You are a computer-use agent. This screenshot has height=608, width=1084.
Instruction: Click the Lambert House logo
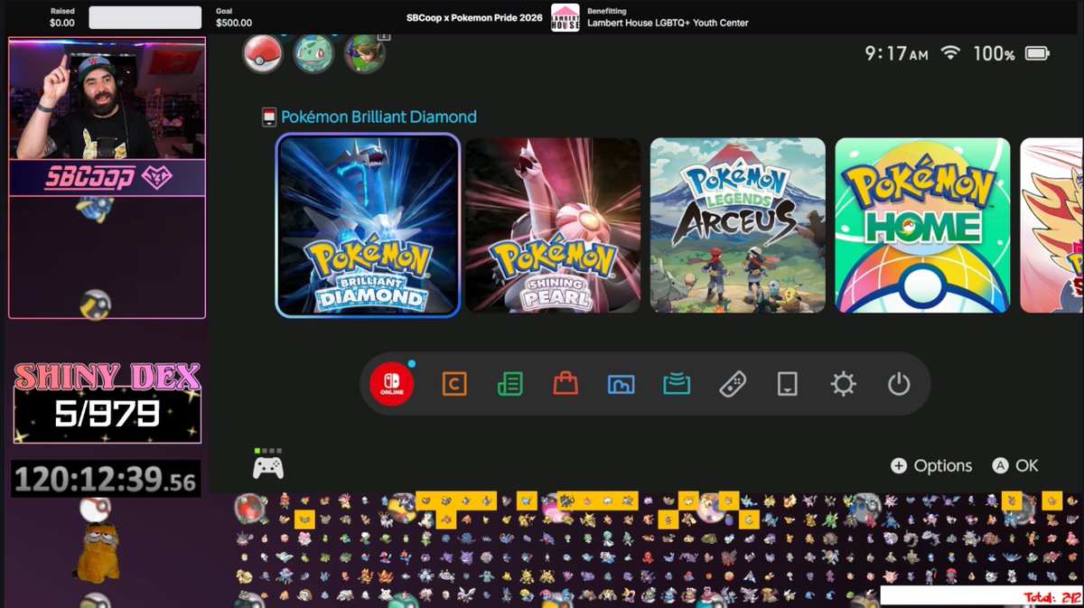pos(565,17)
